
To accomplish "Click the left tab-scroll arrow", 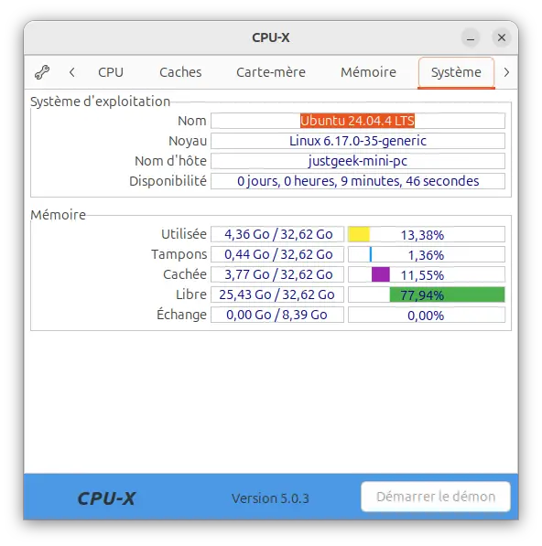I will coord(71,72).
